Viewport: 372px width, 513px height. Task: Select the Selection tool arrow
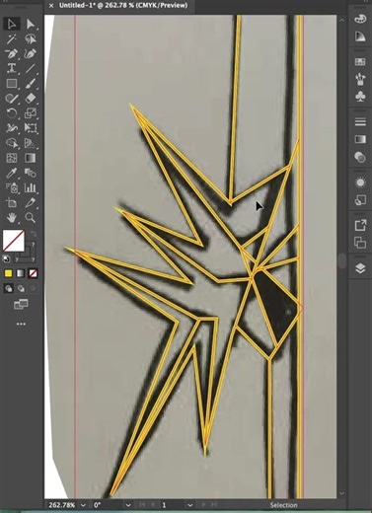[x=12, y=24]
